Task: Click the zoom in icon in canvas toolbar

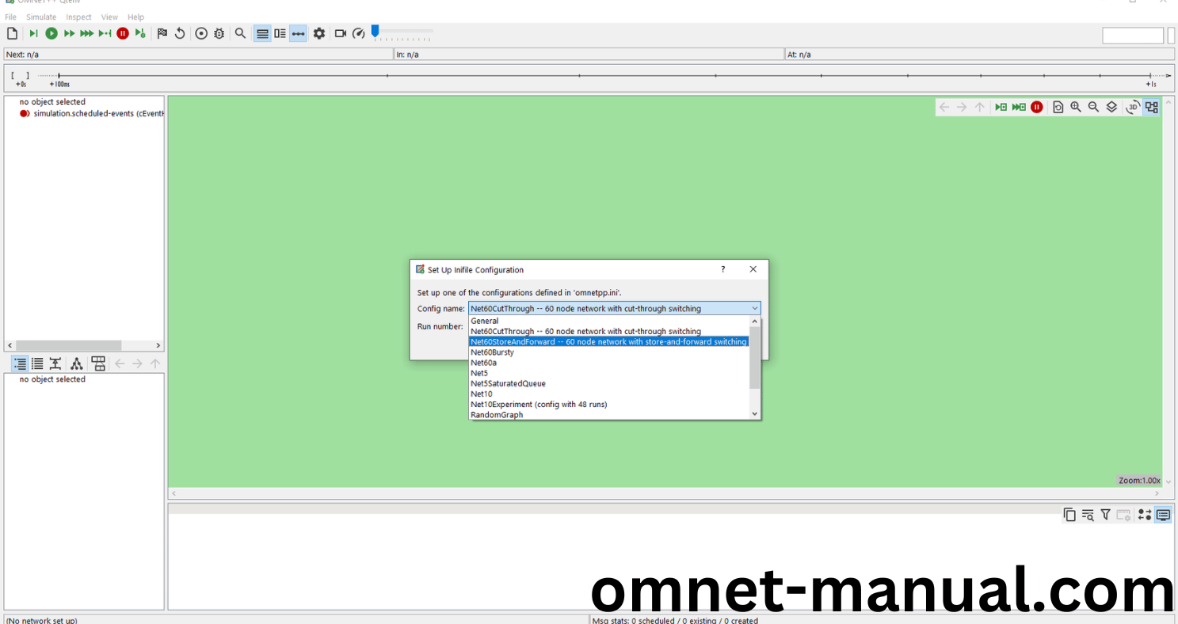Action: (1076, 107)
